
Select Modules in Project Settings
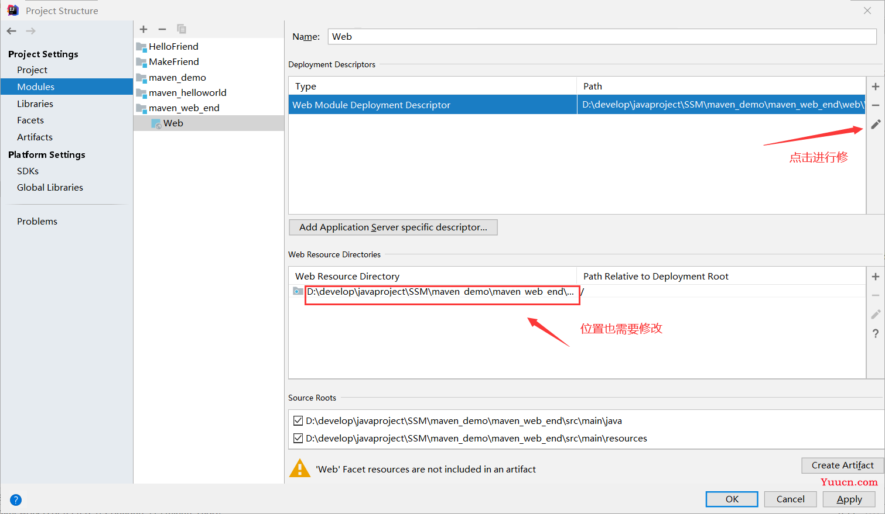pyautogui.click(x=67, y=87)
